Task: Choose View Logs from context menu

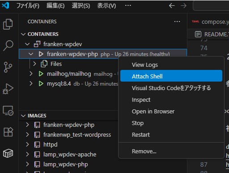Action: 171,65
